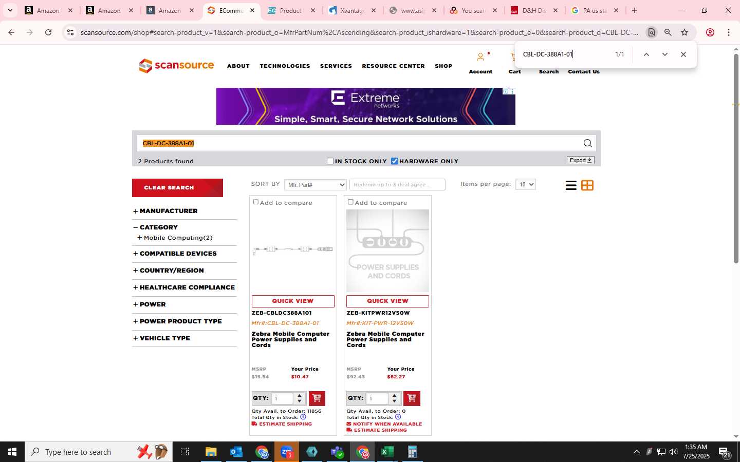Open Shop menu

pyautogui.click(x=443, y=66)
